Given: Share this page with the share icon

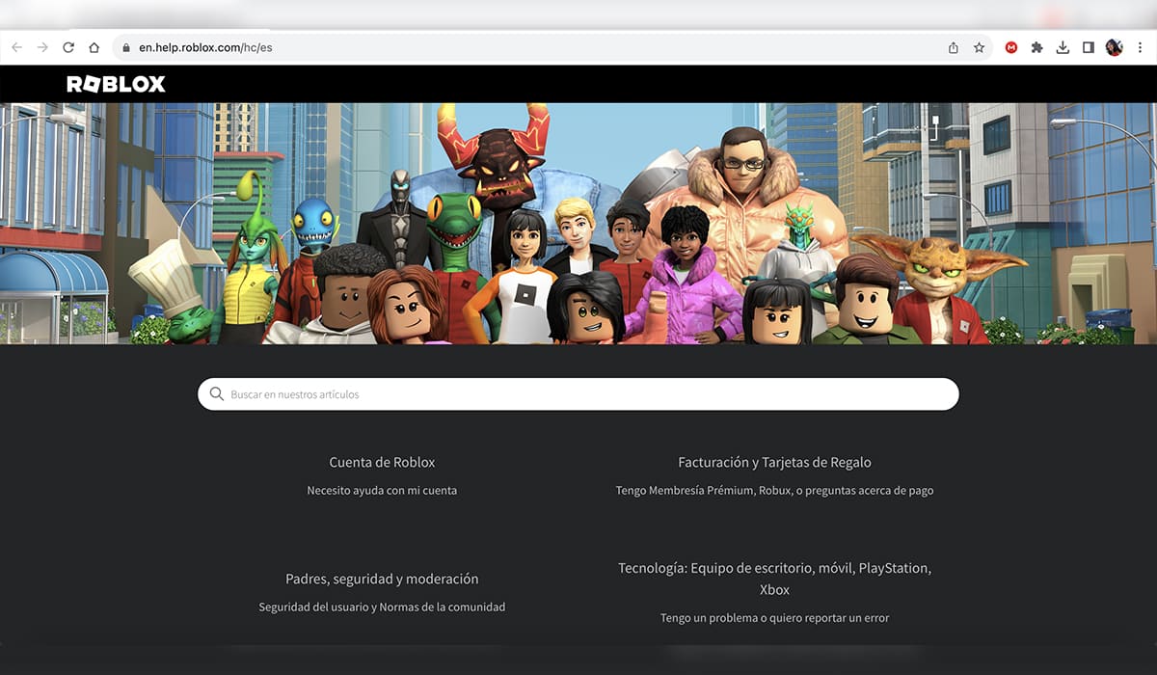Looking at the screenshot, I should pos(954,47).
